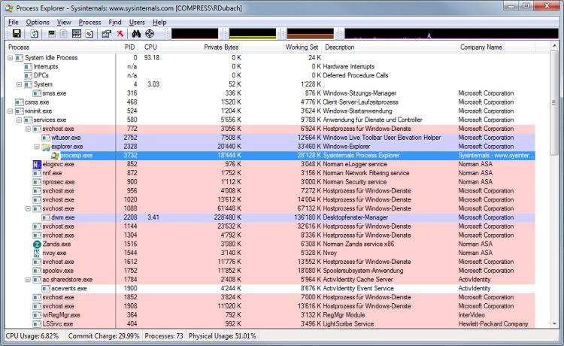Viewport: 564px width, 346px height.
Task: Select the dwm.exe process row
Action: pyautogui.click(x=270, y=217)
